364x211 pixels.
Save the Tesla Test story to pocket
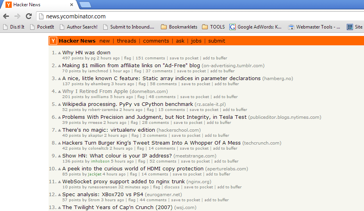pyautogui.click(x=188, y=122)
